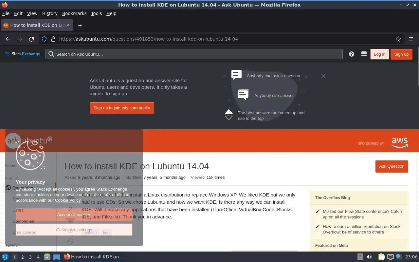Reload the current page

(x=31, y=39)
